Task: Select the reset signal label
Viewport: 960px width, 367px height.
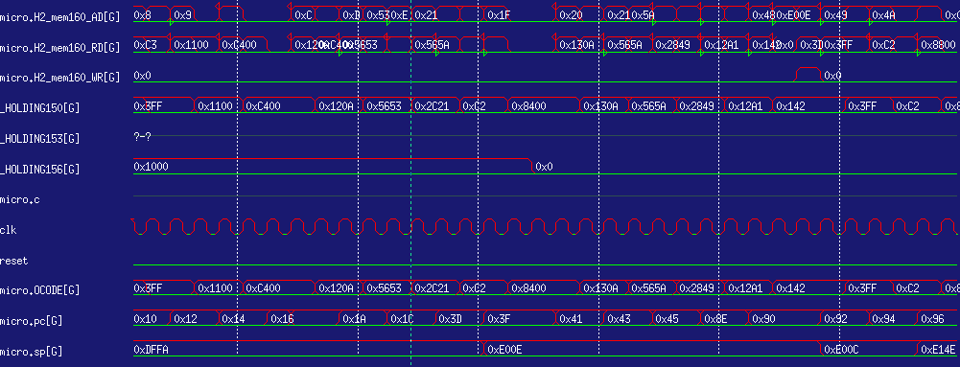Action: pyautogui.click(x=14, y=262)
